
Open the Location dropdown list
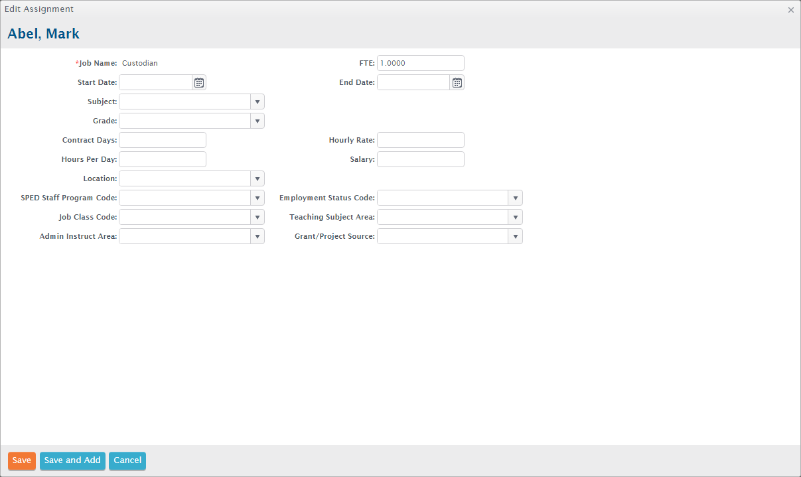pos(257,178)
